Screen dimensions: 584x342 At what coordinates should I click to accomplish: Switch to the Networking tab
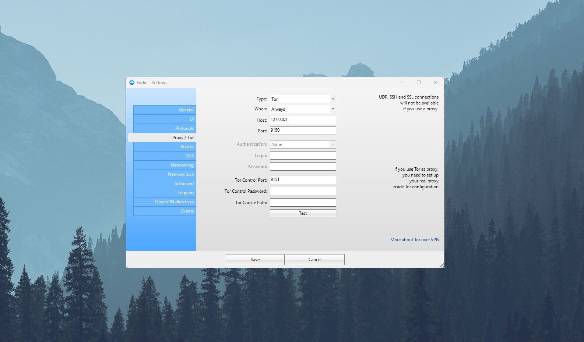[165, 165]
